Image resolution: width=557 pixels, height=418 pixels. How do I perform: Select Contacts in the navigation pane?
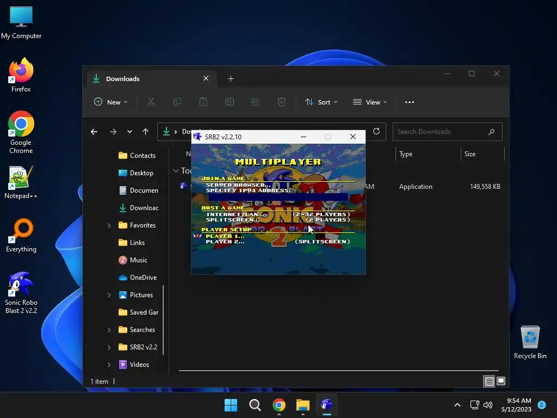(137, 156)
